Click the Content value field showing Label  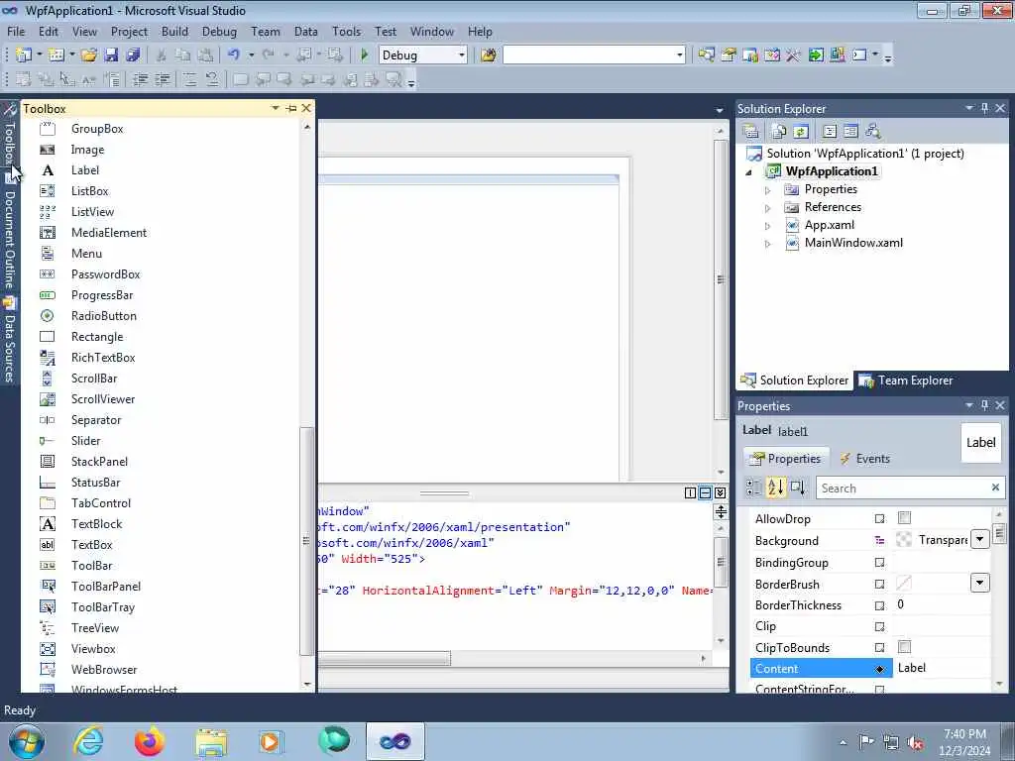pos(942,668)
